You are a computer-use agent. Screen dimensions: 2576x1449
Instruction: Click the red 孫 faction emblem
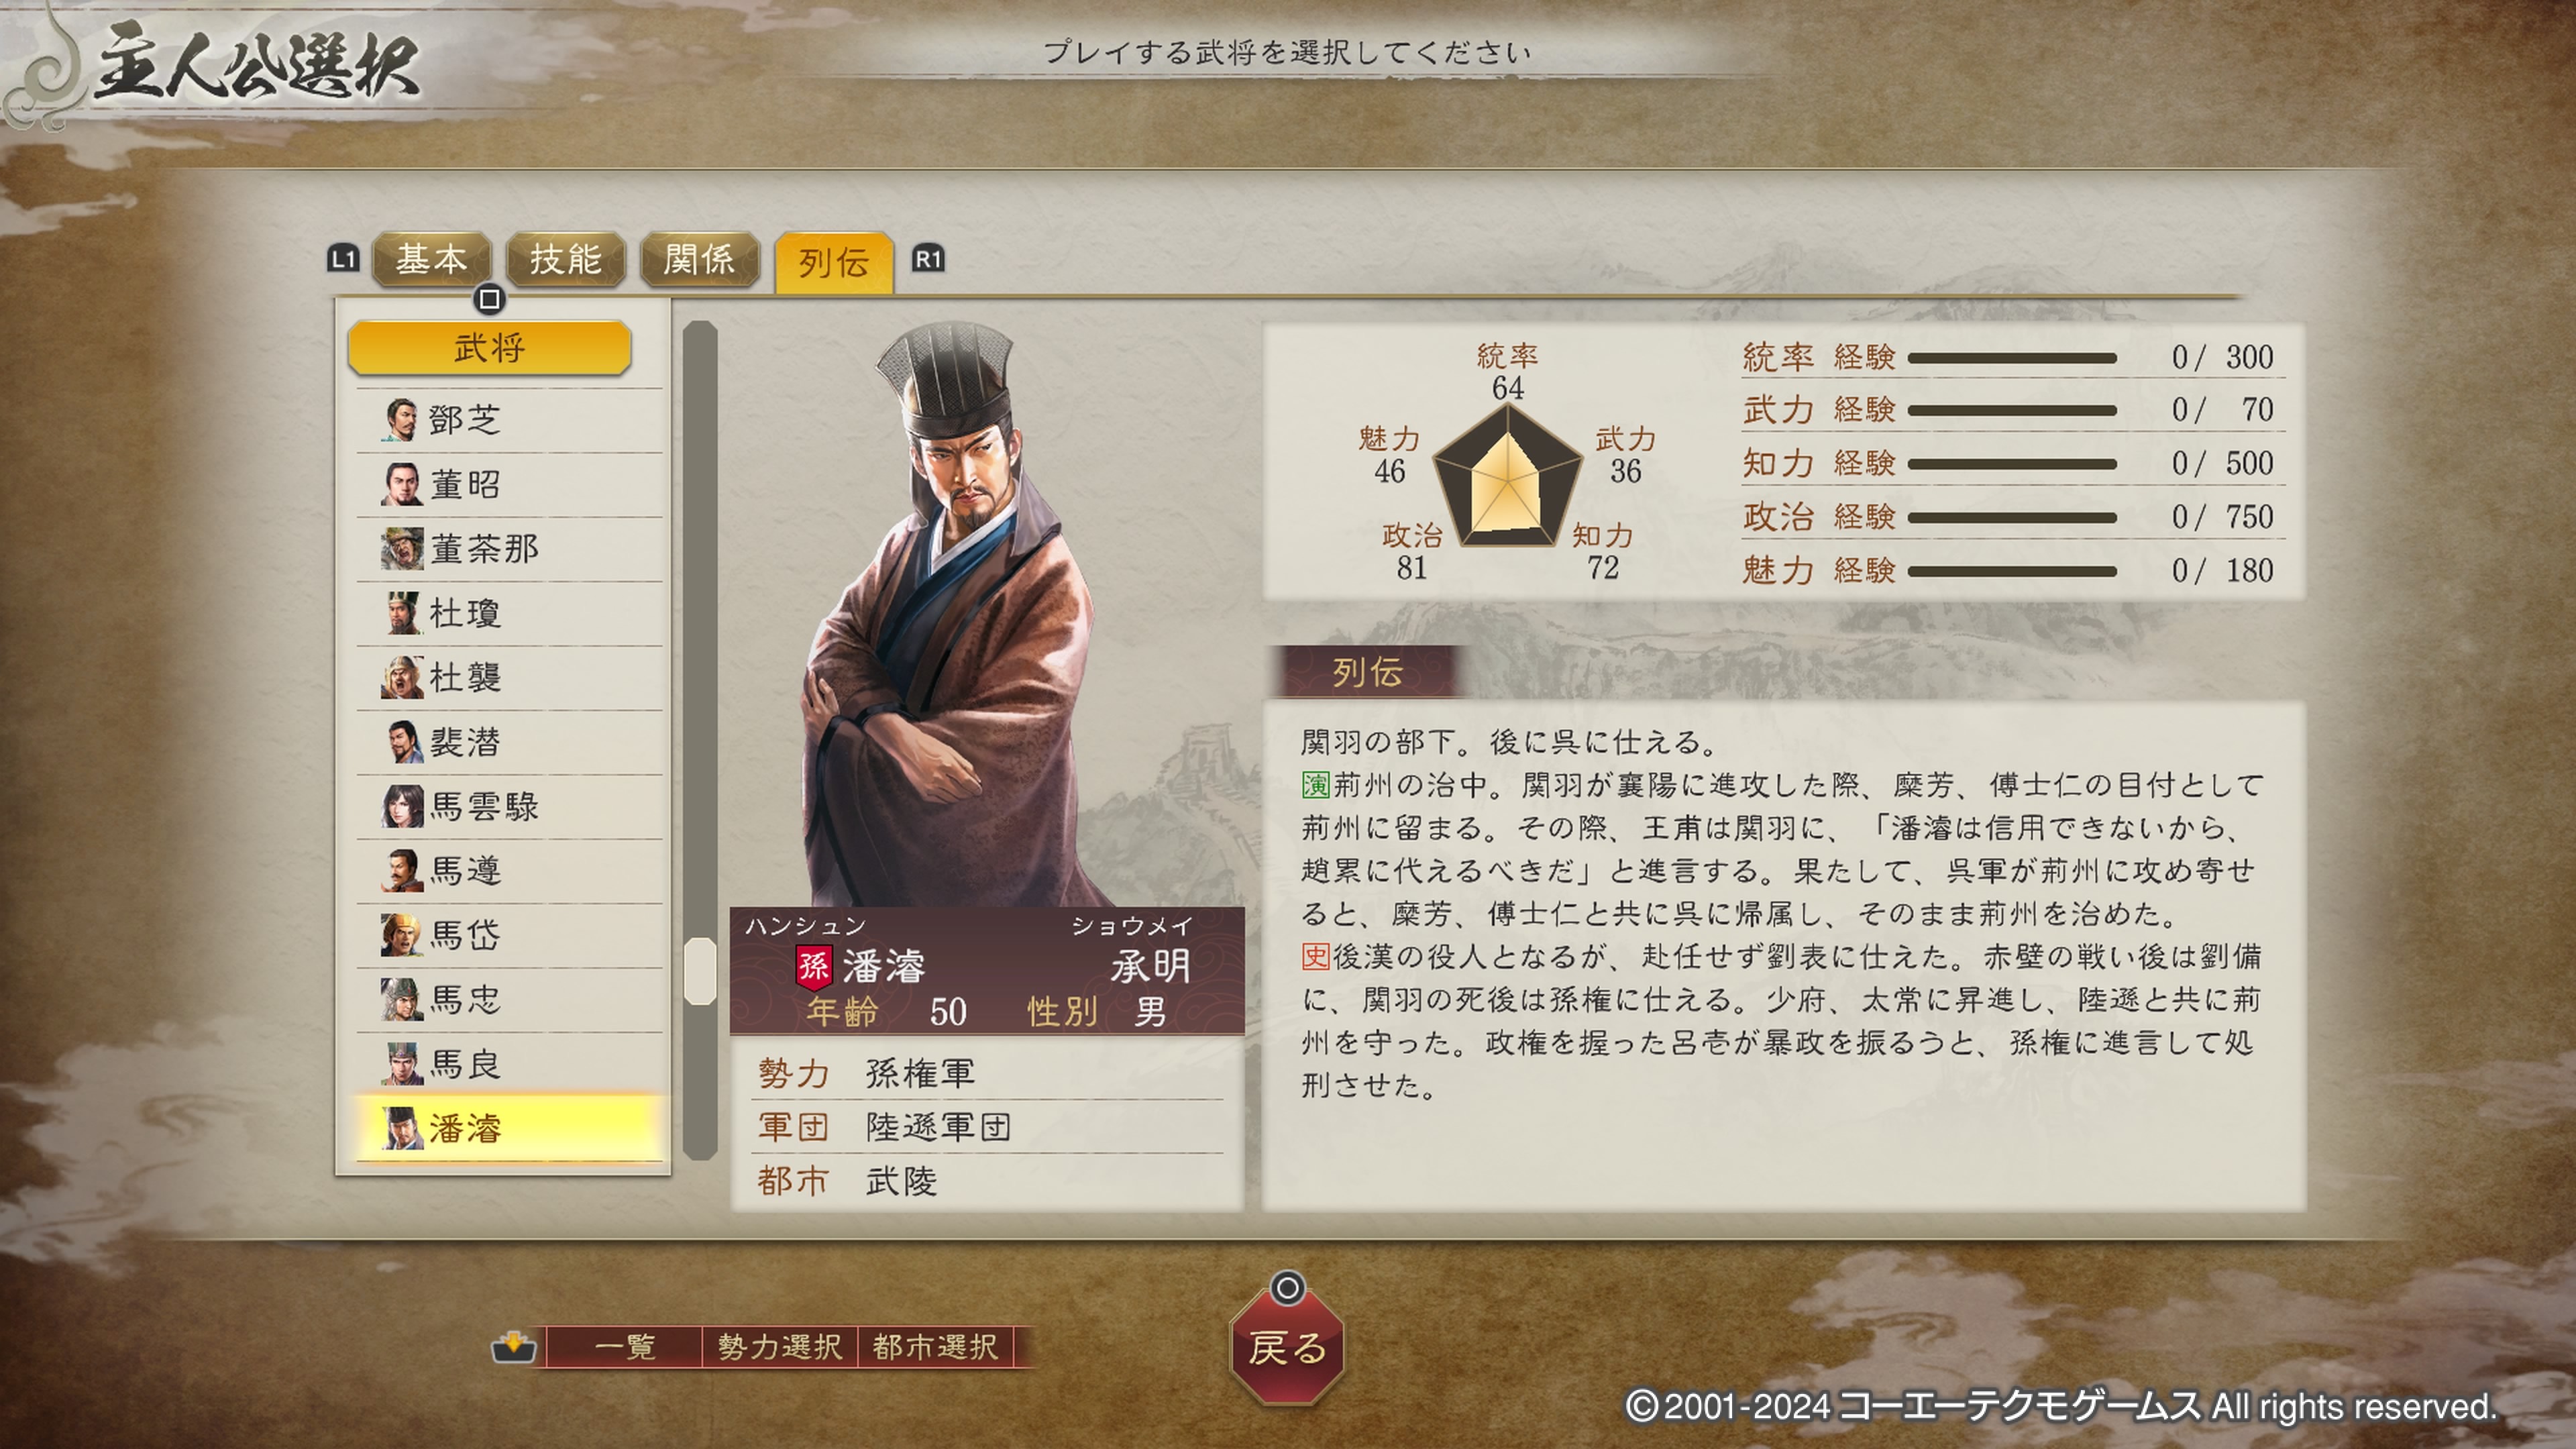[x=813, y=966]
